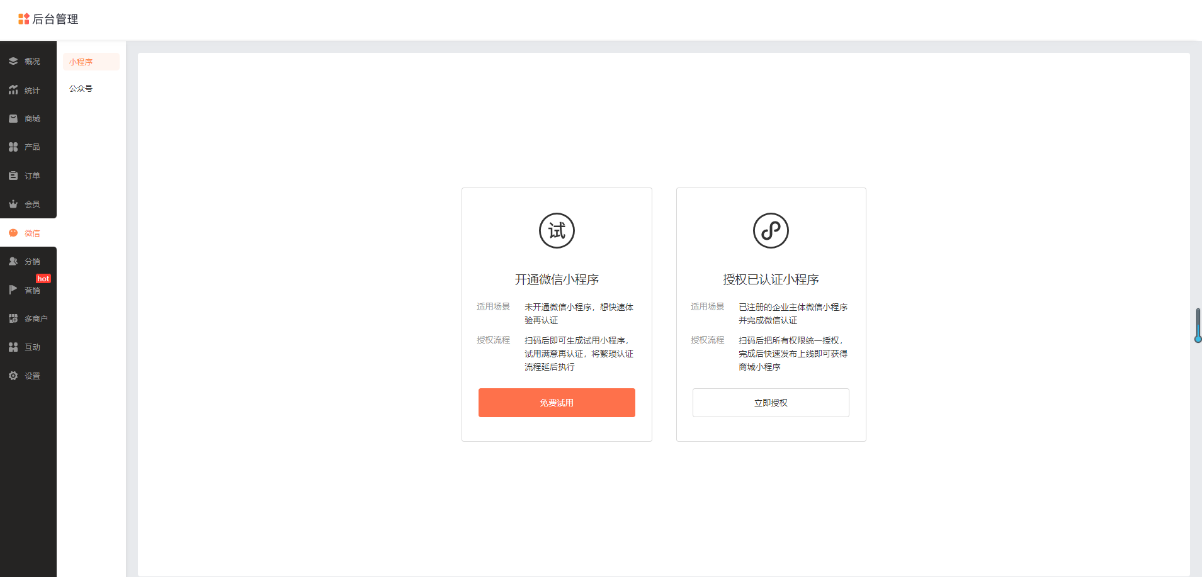Click the text starting 扫码后即可生成试用小程序
This screenshot has width=1202, height=577.
point(579,354)
